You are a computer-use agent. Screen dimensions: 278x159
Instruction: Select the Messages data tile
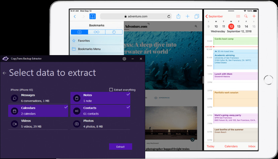38,98
